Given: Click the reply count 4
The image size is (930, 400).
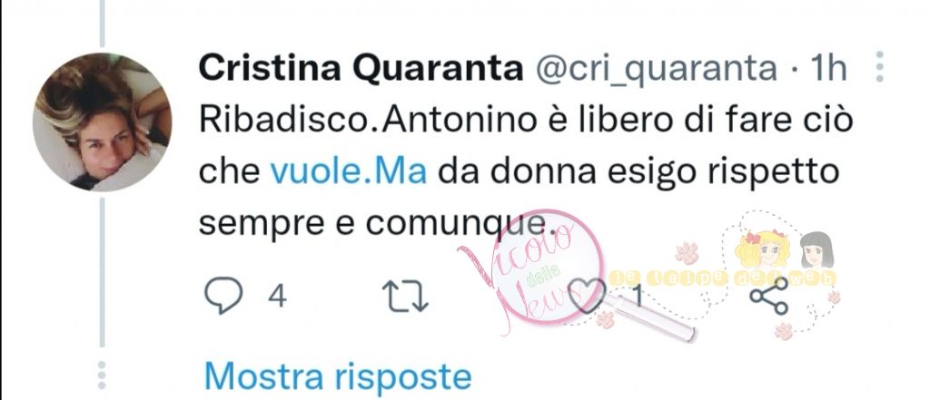Looking at the screenshot, I should tap(277, 296).
